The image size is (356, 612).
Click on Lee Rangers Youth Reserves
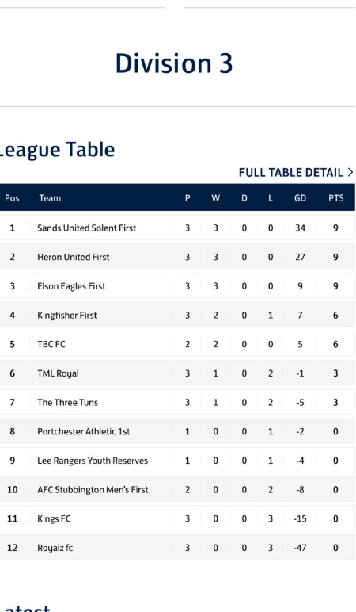point(93,461)
